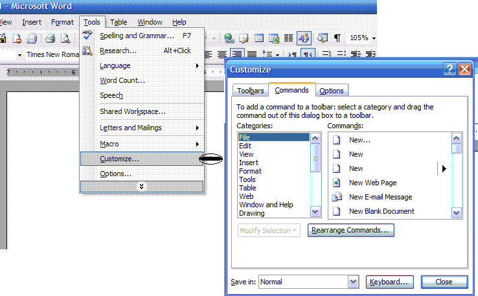Expand the Language submenu

tap(142, 65)
